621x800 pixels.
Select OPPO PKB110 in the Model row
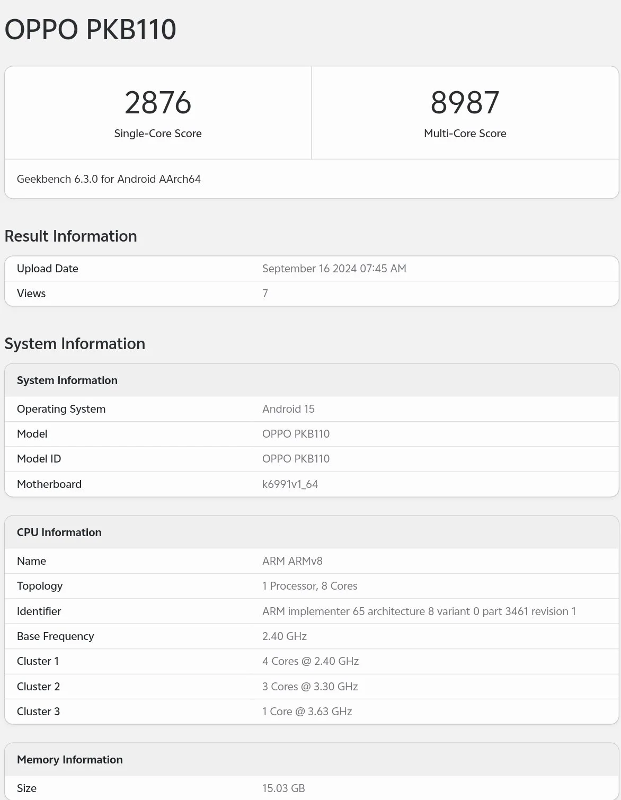click(296, 434)
